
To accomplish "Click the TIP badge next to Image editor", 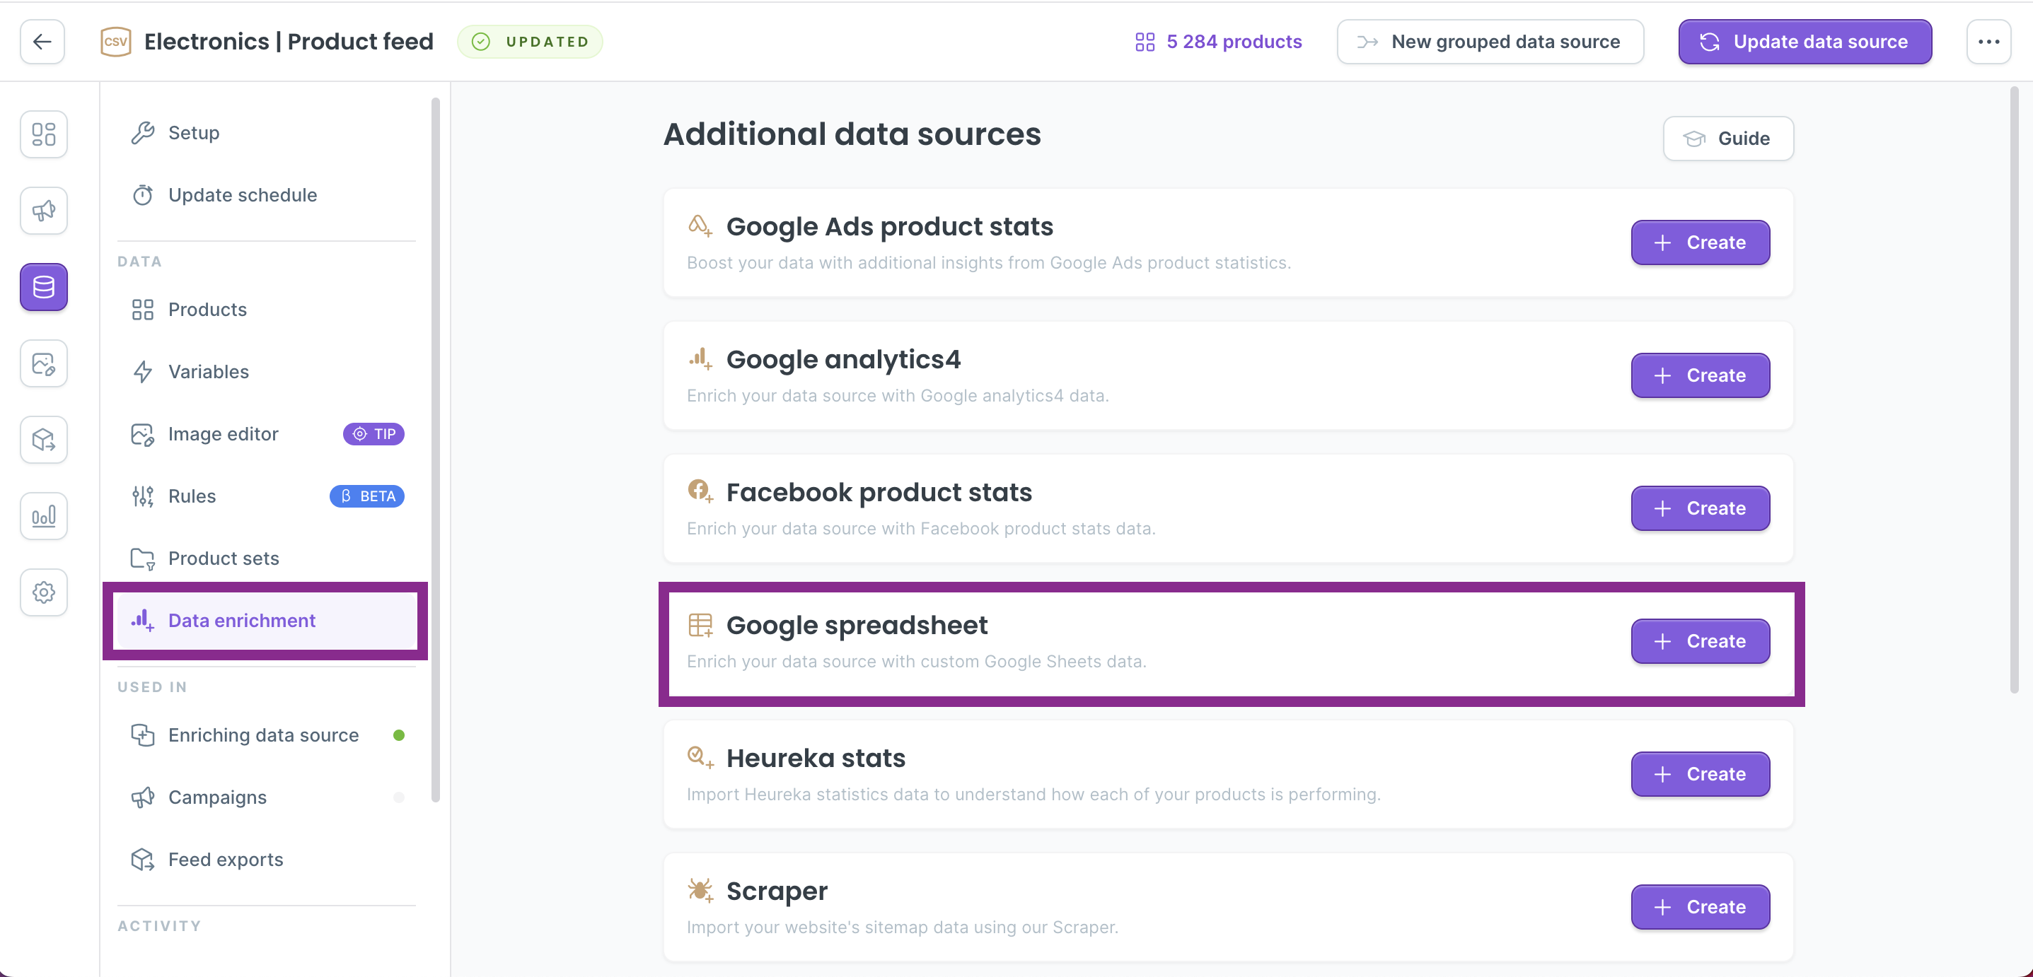I will coord(373,433).
